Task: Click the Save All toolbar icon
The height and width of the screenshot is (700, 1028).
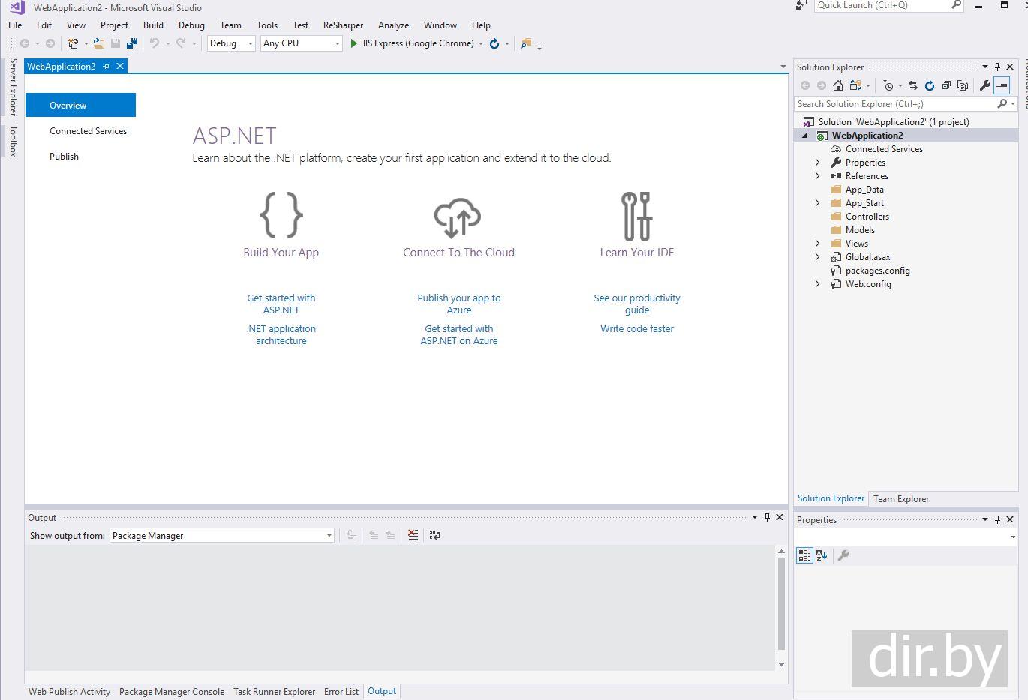Action: tap(132, 43)
